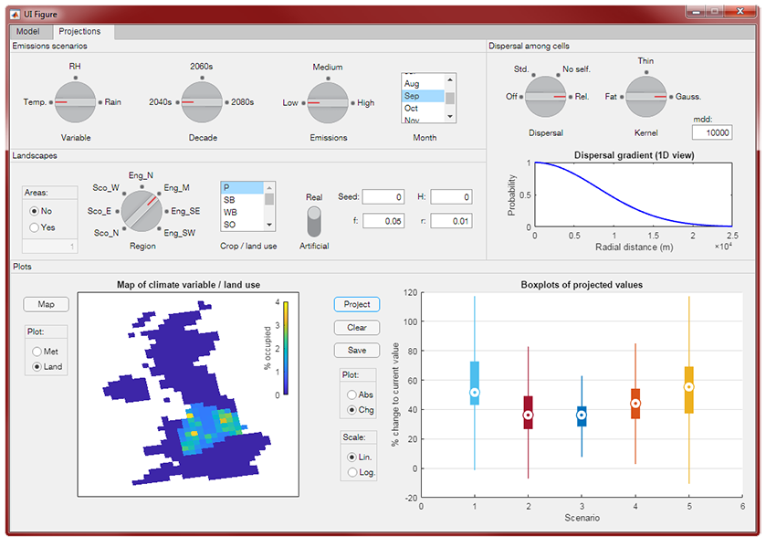Select Chg plot radio button
The width and height of the screenshot is (766, 547).
click(352, 410)
